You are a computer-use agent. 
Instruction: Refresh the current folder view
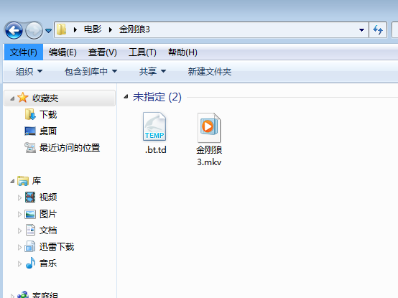click(378, 30)
